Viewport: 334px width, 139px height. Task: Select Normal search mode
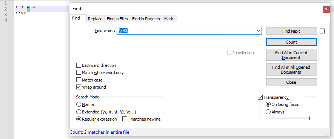[x=78, y=104]
